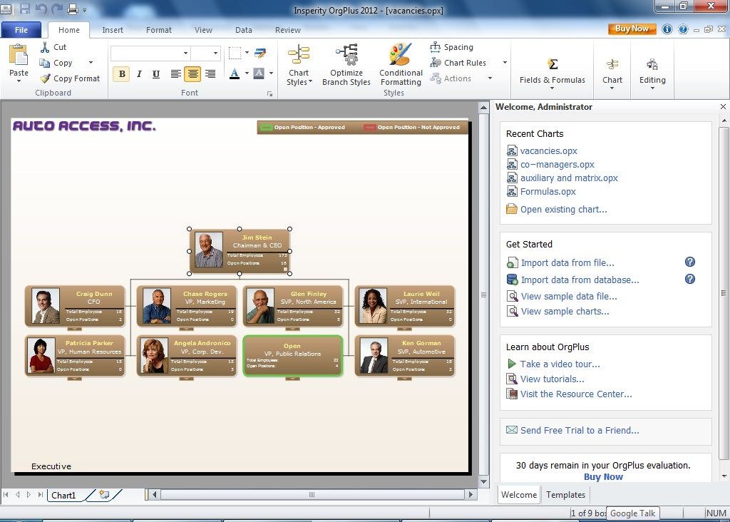This screenshot has height=522, width=730.
Task: Click View sample charts link
Action: coord(565,311)
